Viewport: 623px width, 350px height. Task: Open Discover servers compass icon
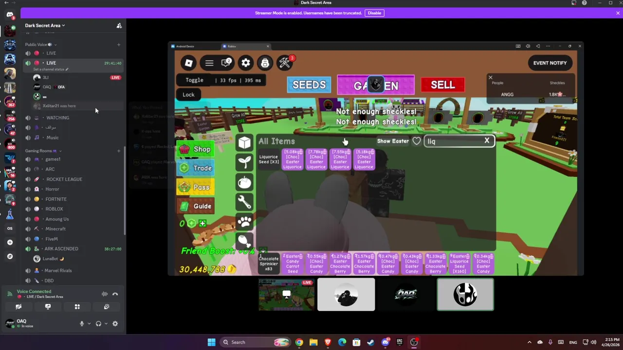tap(10, 256)
